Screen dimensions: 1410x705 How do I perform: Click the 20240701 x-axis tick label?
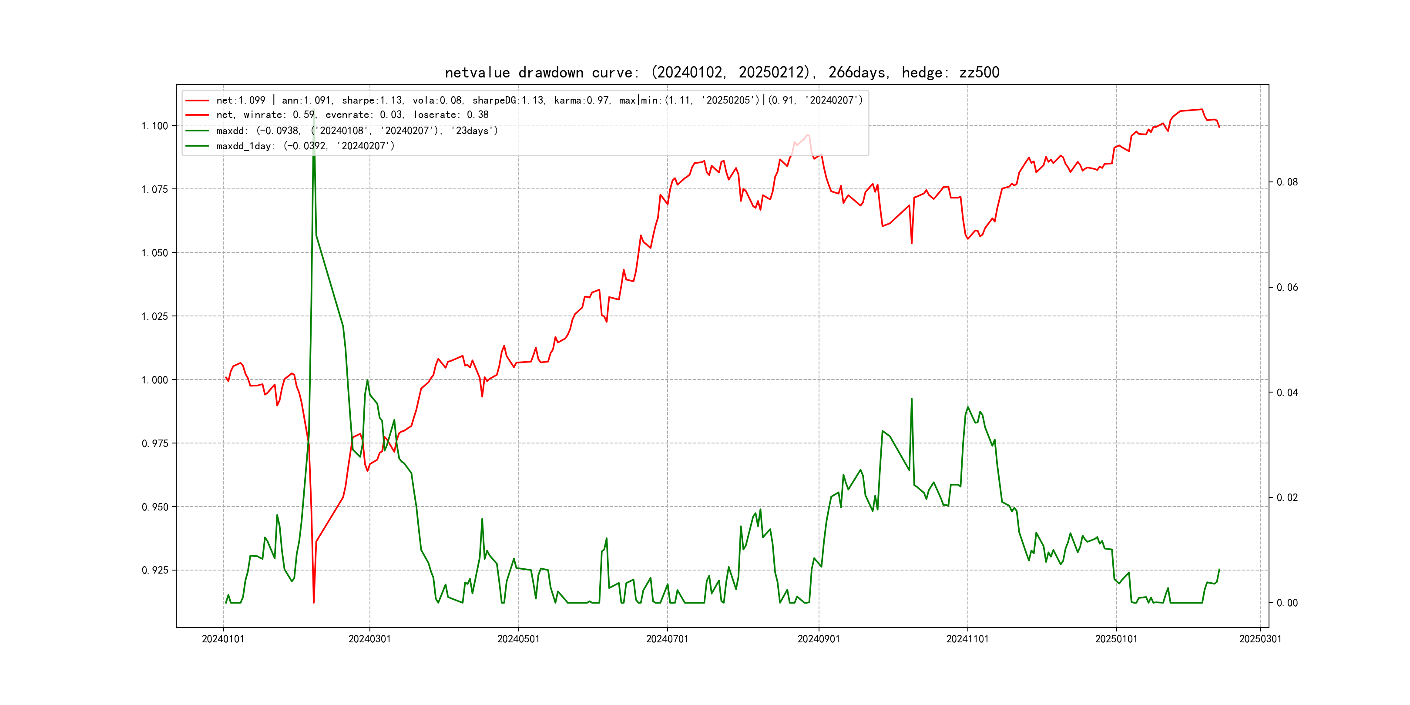(667, 639)
